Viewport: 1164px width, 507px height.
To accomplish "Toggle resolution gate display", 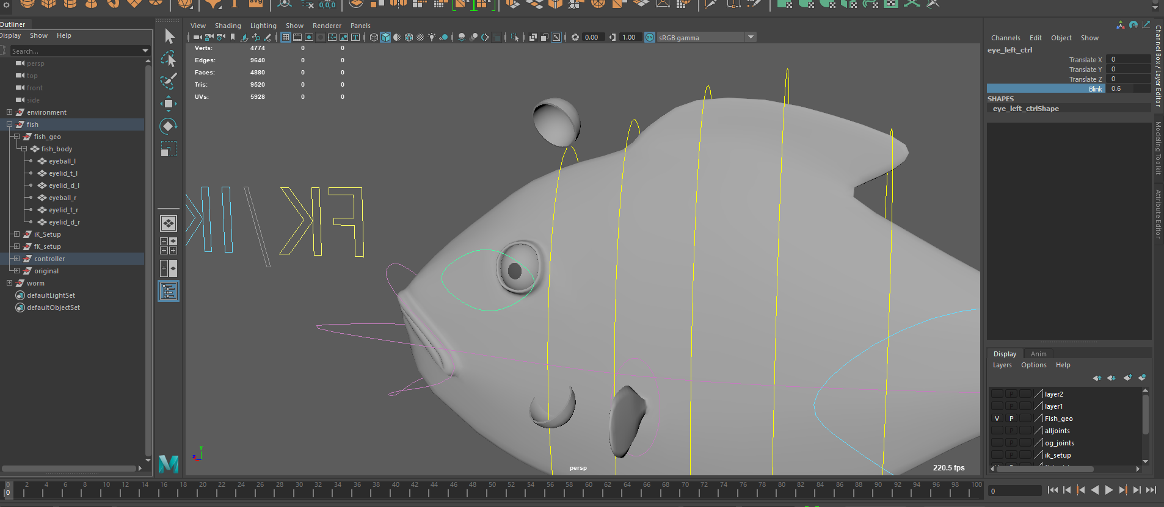I will 309,37.
